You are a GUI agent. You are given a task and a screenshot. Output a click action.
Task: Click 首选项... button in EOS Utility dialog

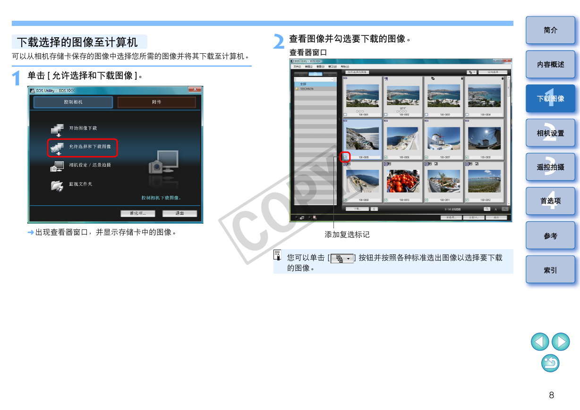[138, 213]
